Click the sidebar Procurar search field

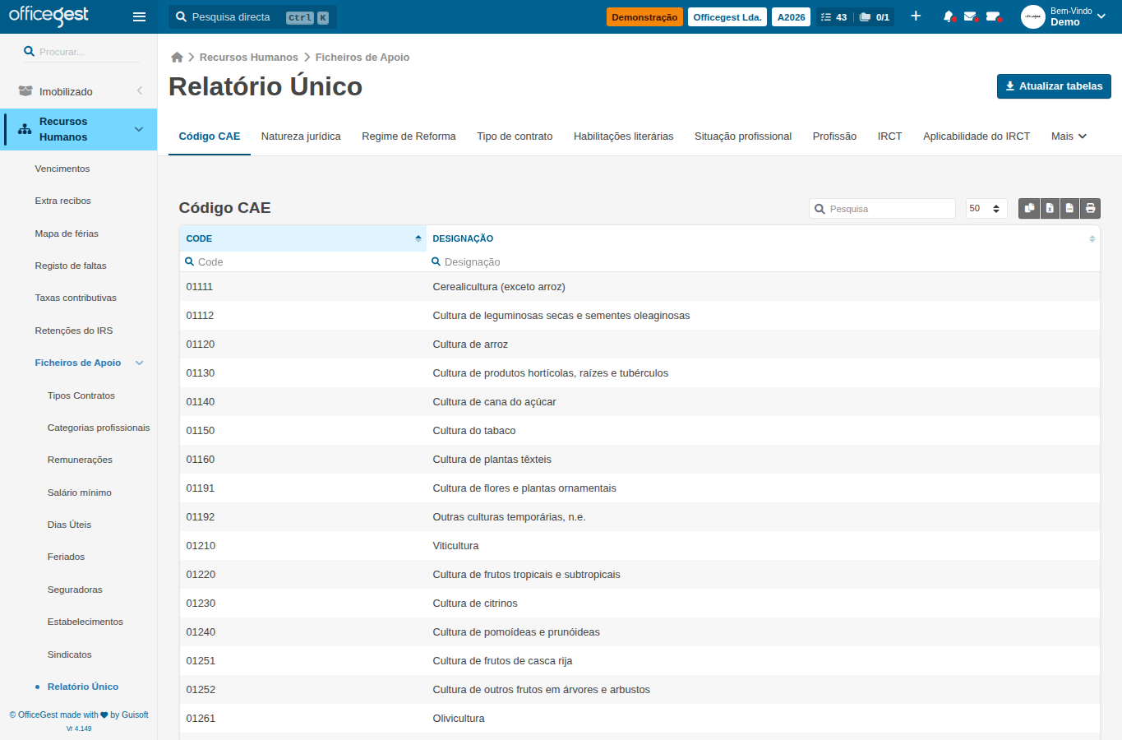80,52
